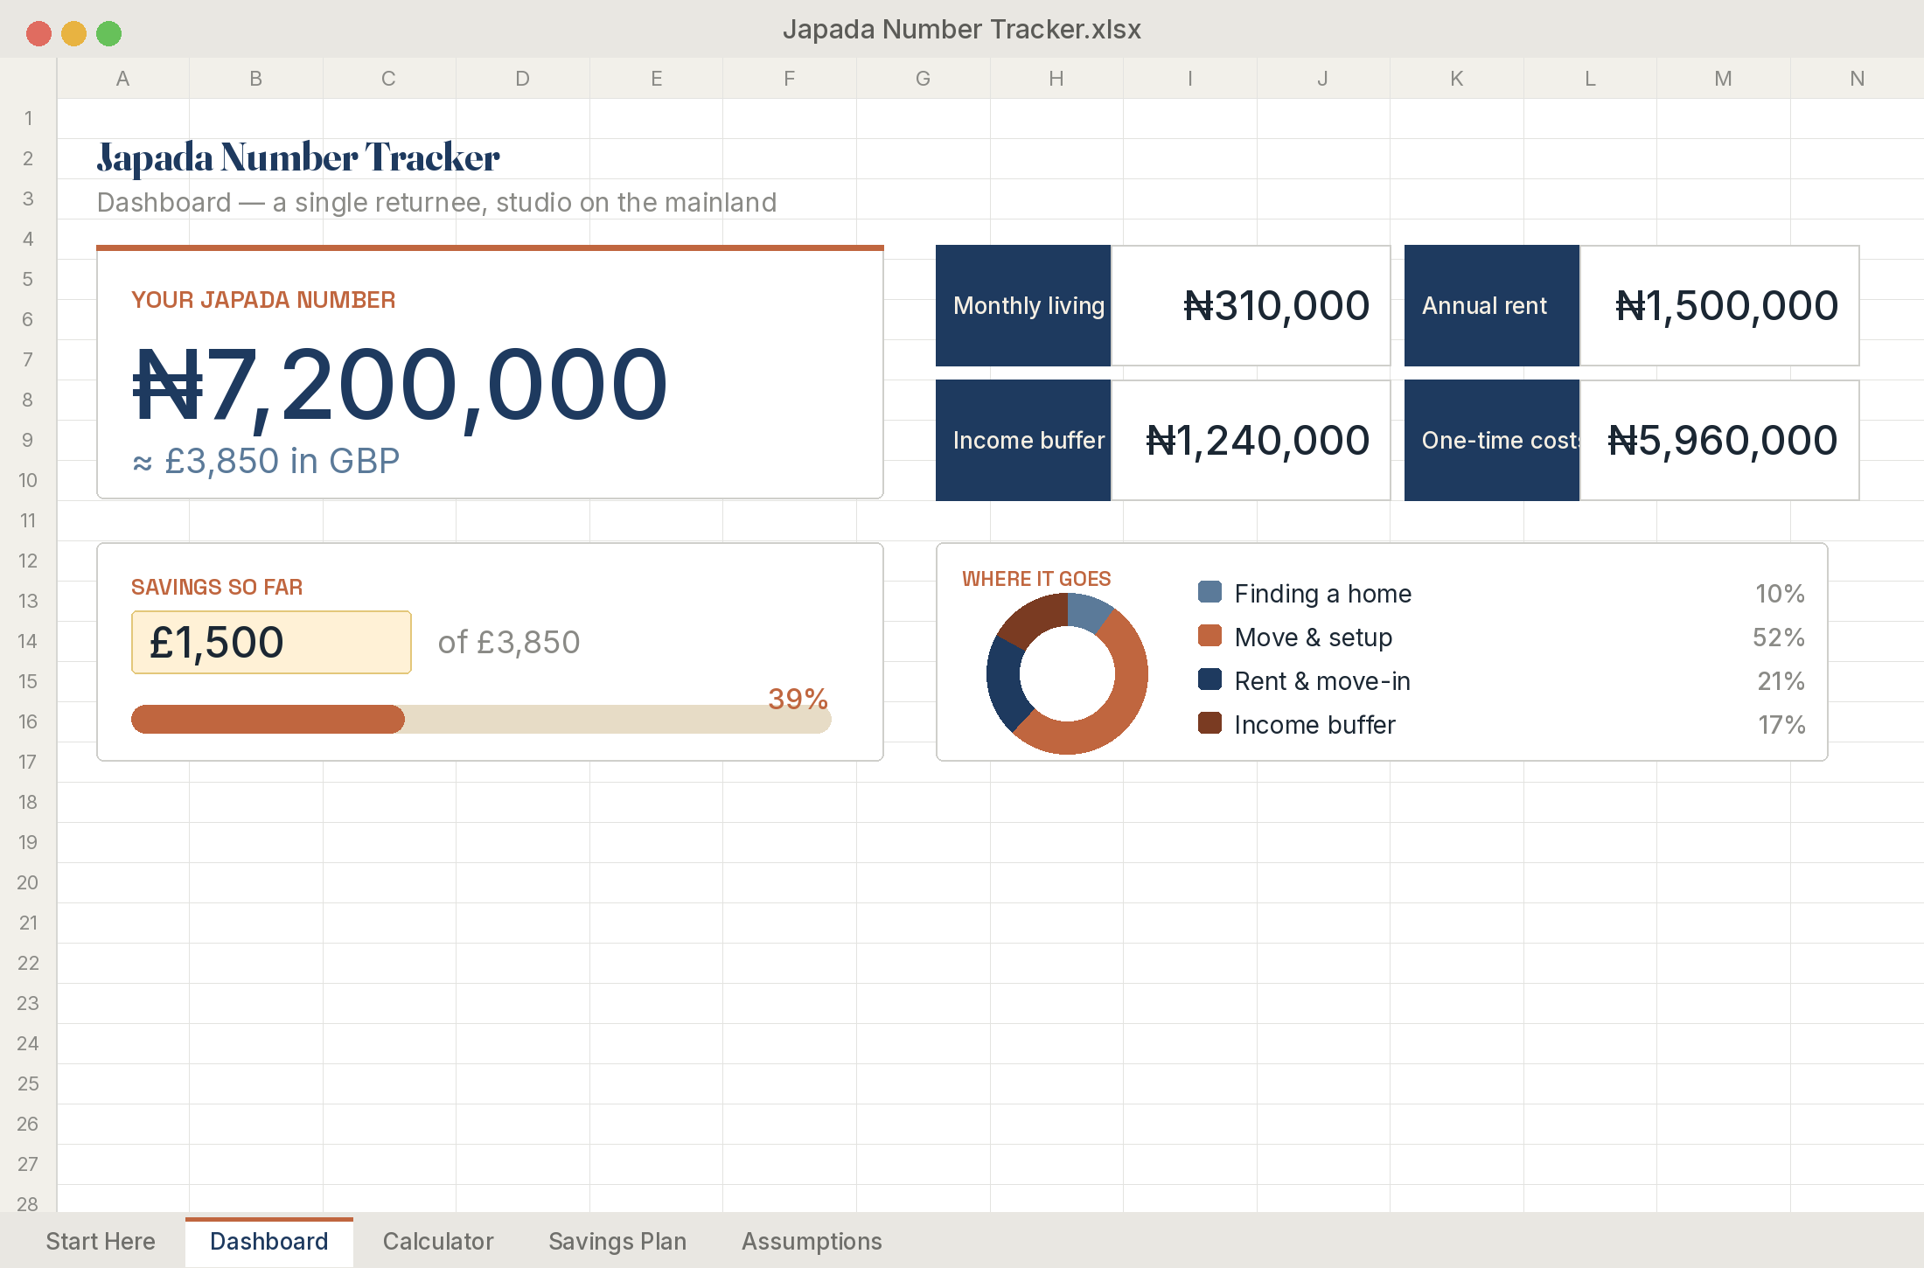Select row 20 header
Screen dimensions: 1924x1268
tap(28, 882)
